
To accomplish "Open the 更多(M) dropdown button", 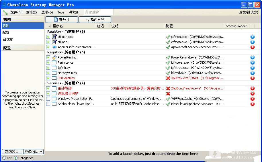I will 33,152.
